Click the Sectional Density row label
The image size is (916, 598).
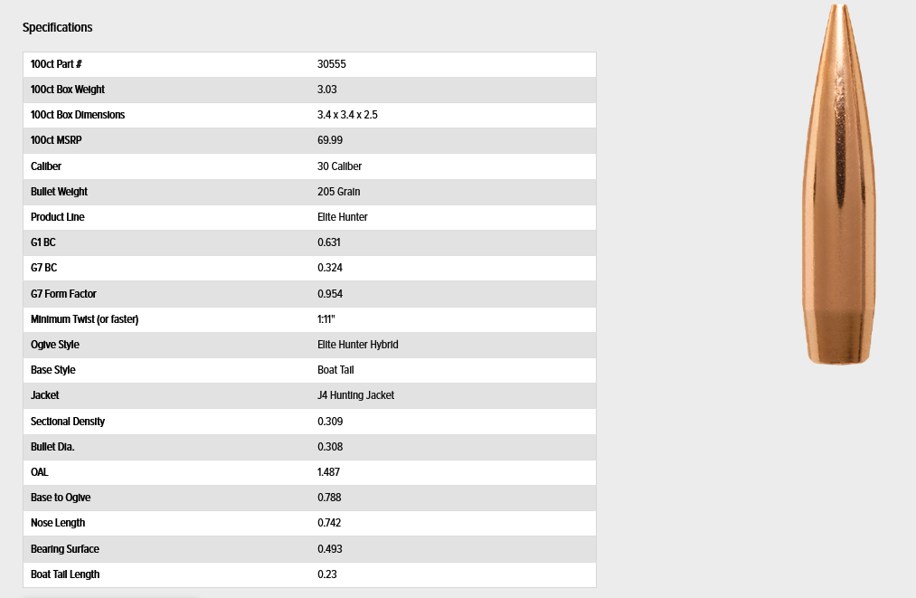(x=68, y=422)
